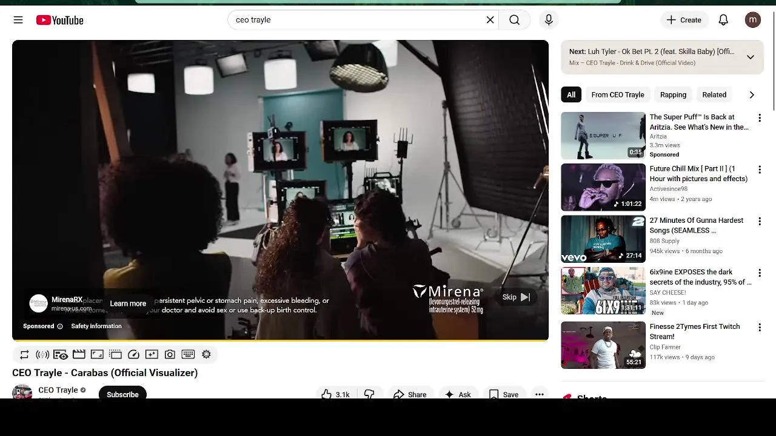Toggle the loop video icon
The width and height of the screenshot is (776, 436).
point(24,354)
